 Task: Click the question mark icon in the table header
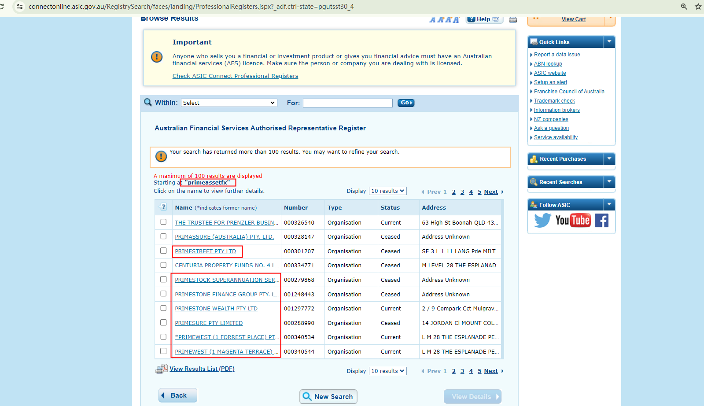(x=163, y=207)
